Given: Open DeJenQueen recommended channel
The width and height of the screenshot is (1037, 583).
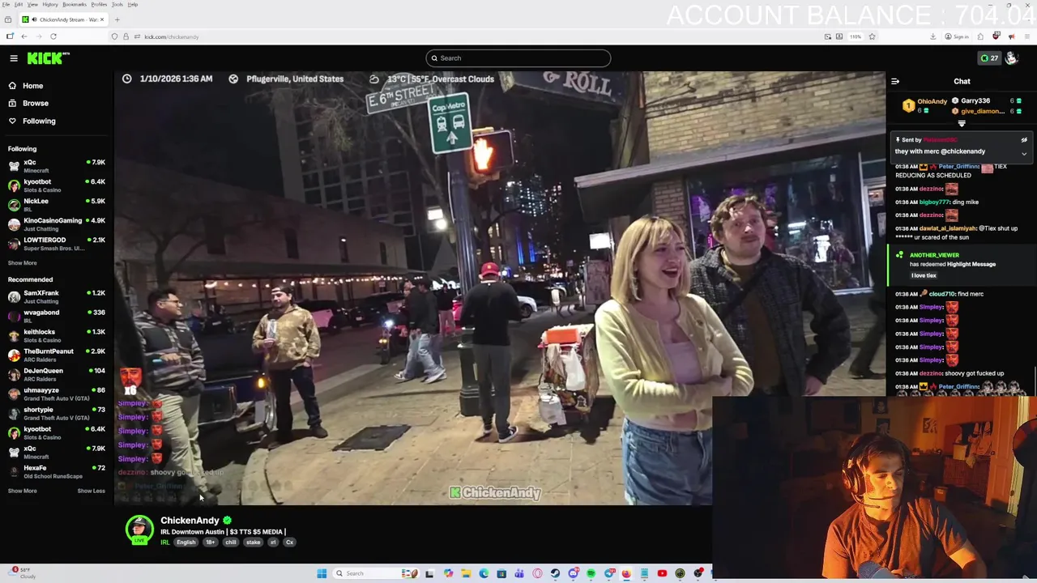Looking at the screenshot, I should 57,374.
